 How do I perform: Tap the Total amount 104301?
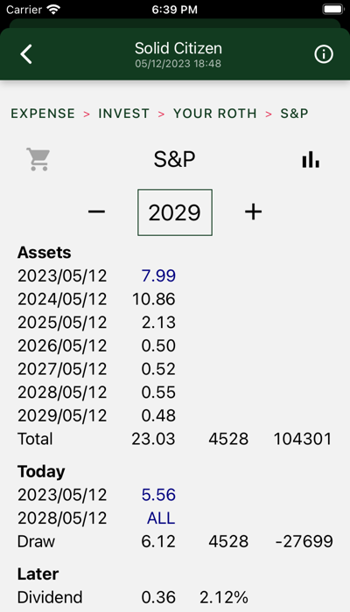(303, 439)
